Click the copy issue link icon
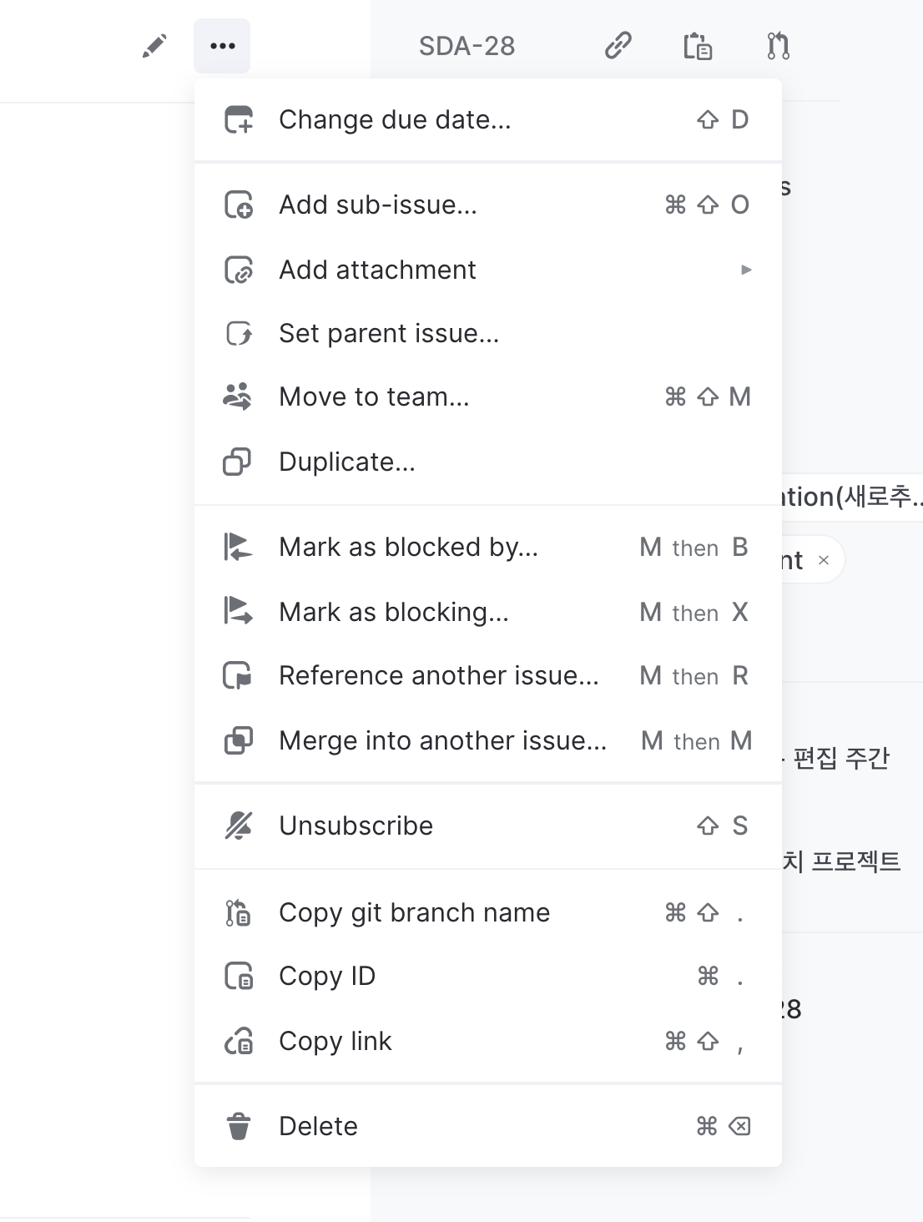The width and height of the screenshot is (923, 1222). pos(618,46)
